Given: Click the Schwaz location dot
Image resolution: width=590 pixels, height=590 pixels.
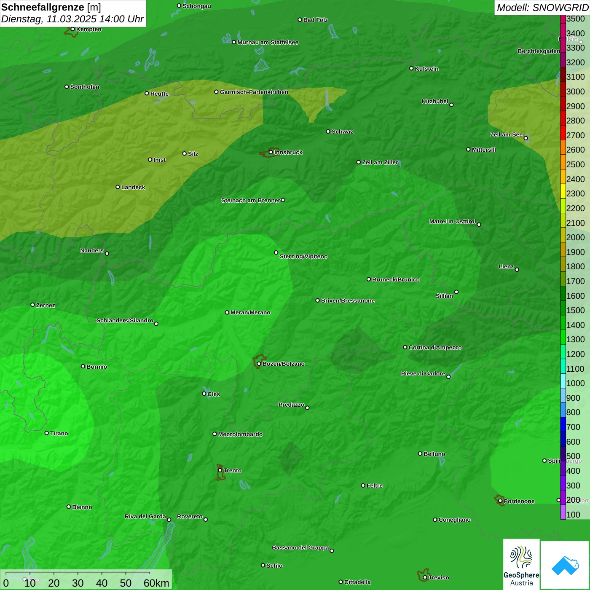Looking at the screenshot, I should [x=328, y=131].
